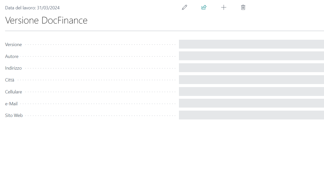This screenshot has height=182, width=324.
Task: Select the Città field caption
Action: [9, 80]
